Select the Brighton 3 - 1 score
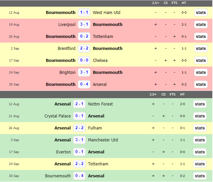 point(84,73)
